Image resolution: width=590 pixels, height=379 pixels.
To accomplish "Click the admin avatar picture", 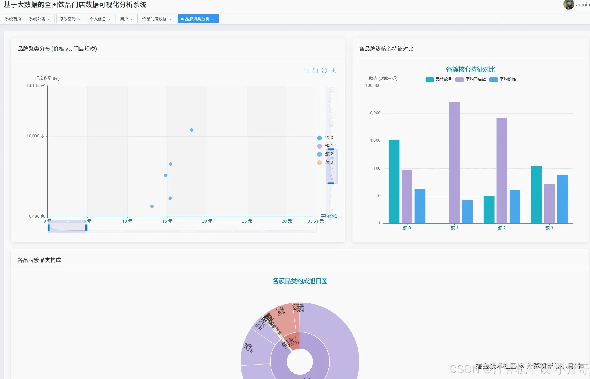I will 569,4.
